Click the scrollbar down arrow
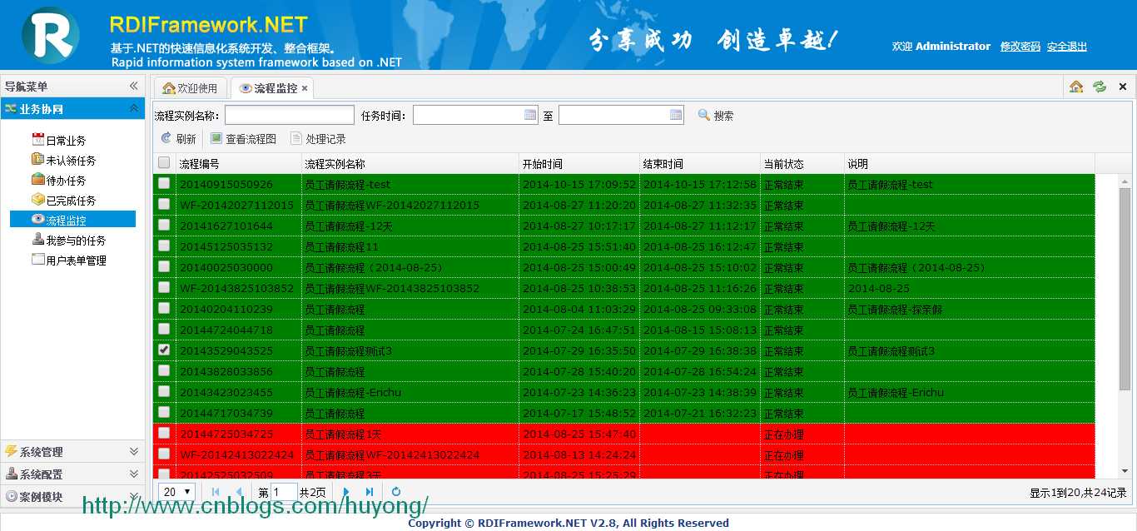The height and width of the screenshot is (531, 1137). 1125,473
